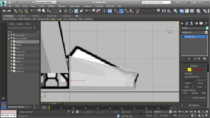Toggle visibility bulb of the UpperLeg object
The height and width of the screenshot is (118, 210).
[x=11, y=71]
